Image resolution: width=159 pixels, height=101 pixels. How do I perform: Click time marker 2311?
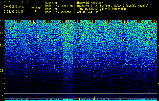click(x=17, y=22)
